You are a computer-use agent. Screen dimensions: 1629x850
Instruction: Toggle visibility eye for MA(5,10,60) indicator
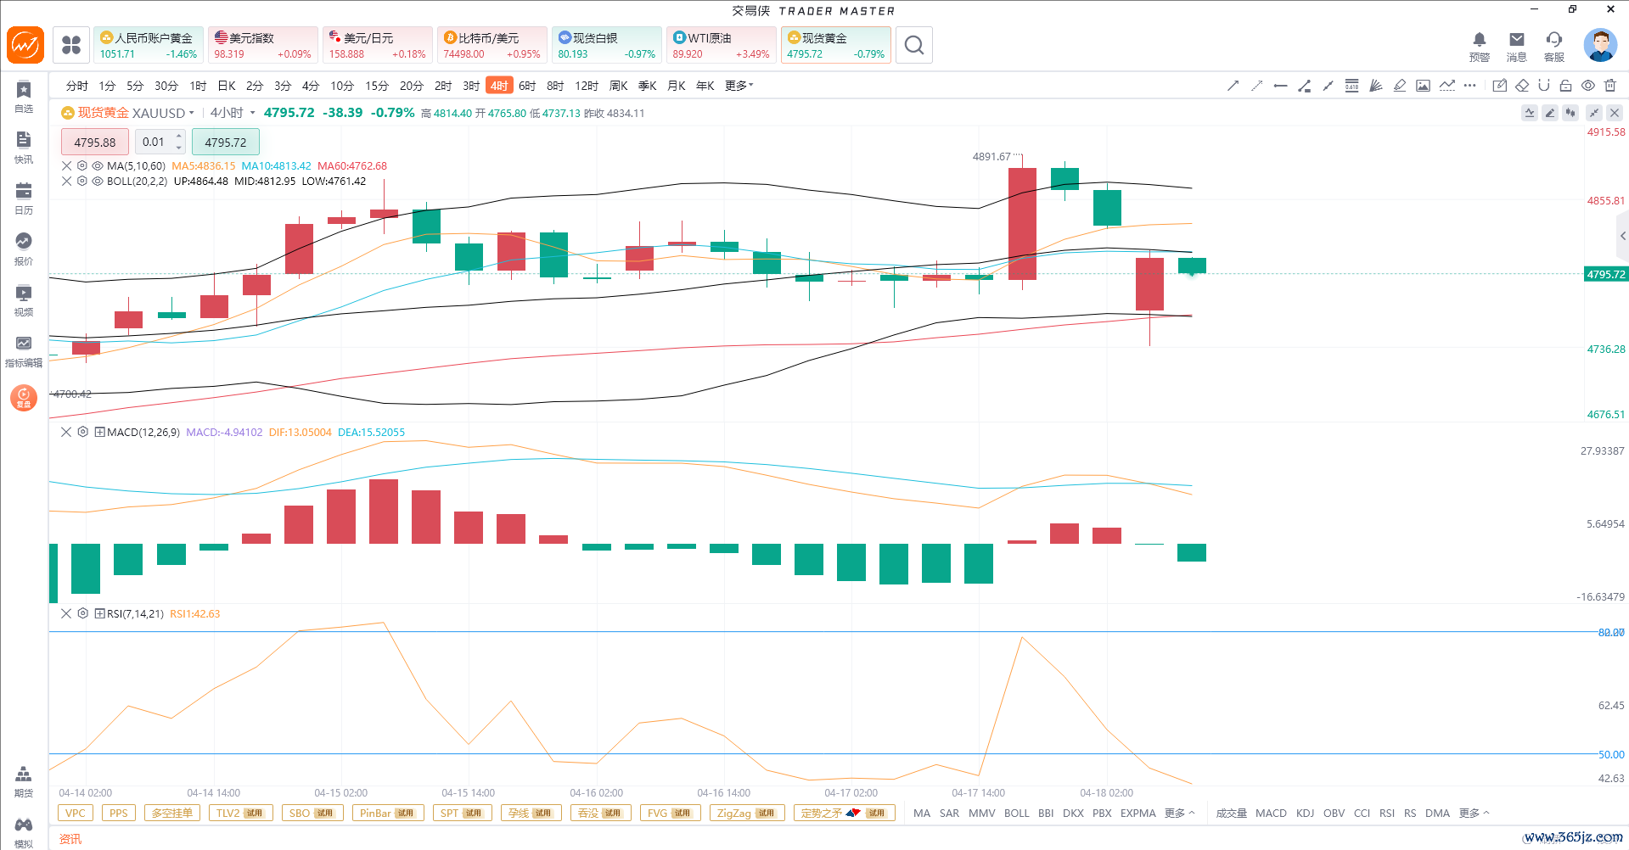click(98, 166)
